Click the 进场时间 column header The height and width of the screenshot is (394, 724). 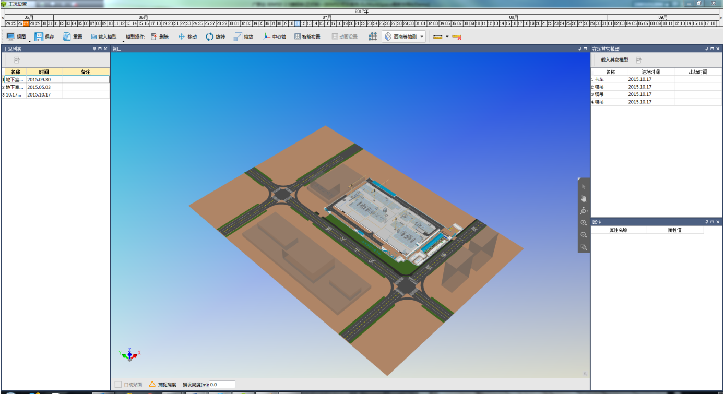point(650,72)
